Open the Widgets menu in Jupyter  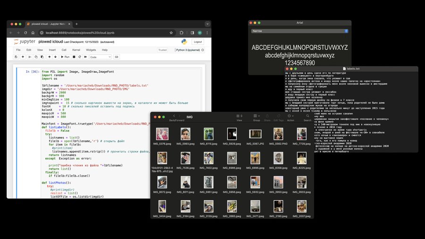(91, 50)
